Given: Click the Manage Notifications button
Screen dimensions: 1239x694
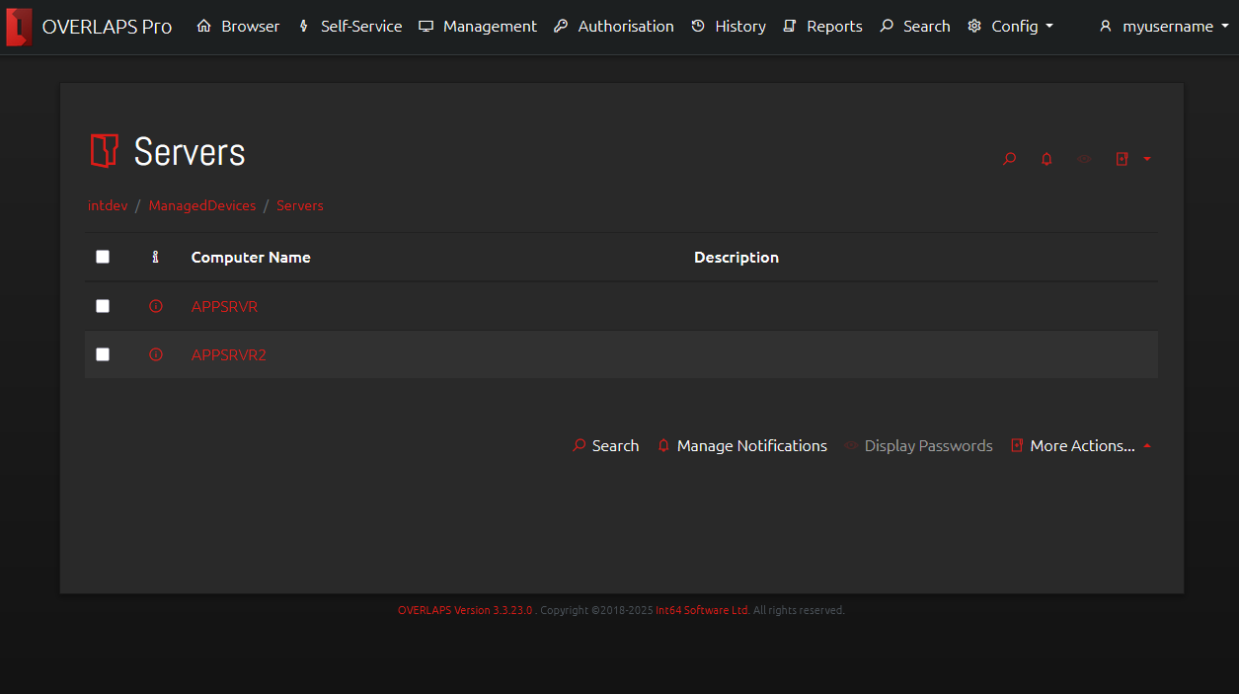Looking at the screenshot, I should point(742,446).
